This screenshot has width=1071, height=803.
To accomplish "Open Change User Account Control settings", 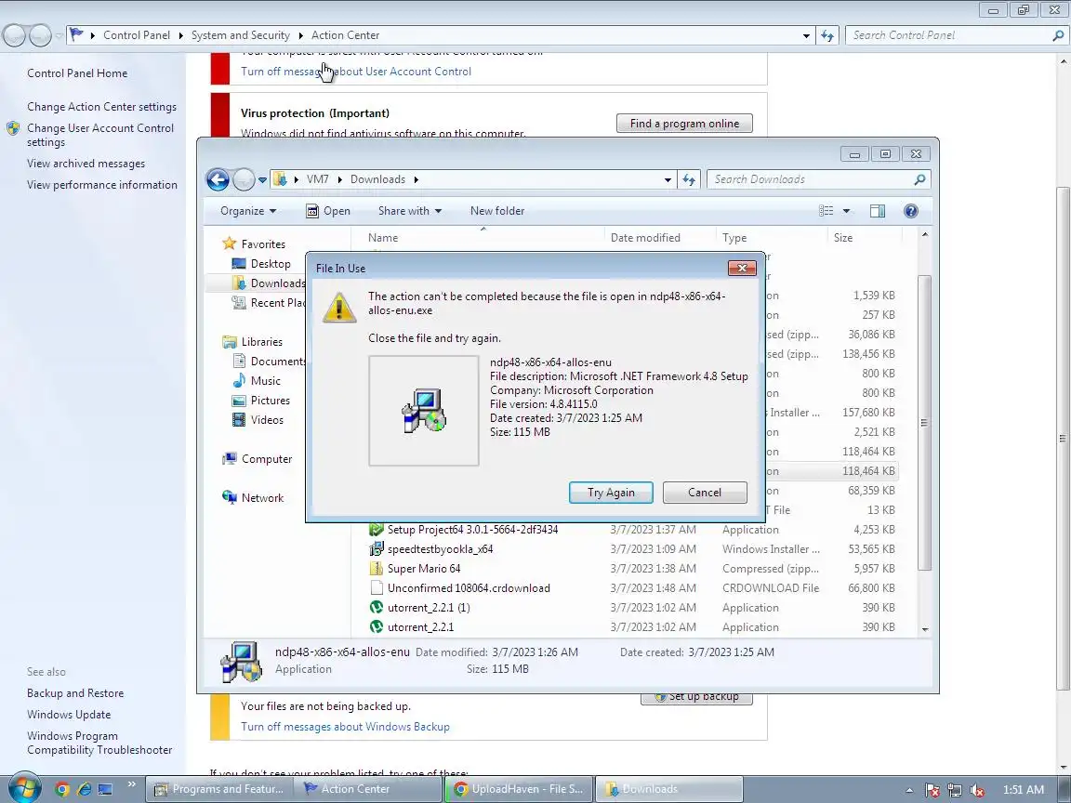I will coord(100,135).
